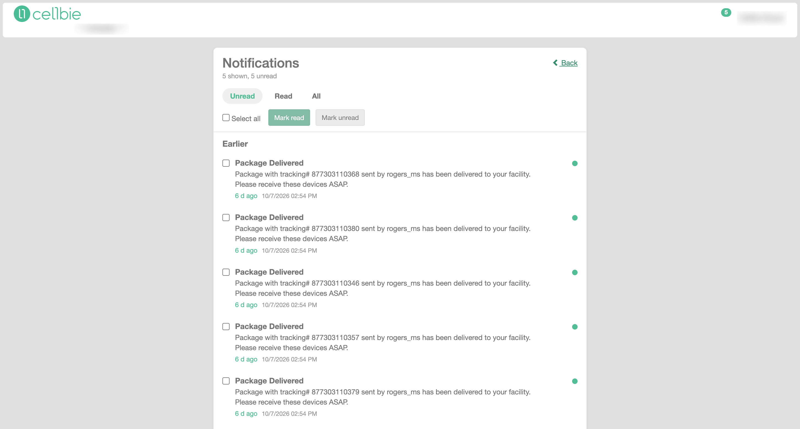Click the Package Delivered title for tracking 877303110380

(269, 218)
